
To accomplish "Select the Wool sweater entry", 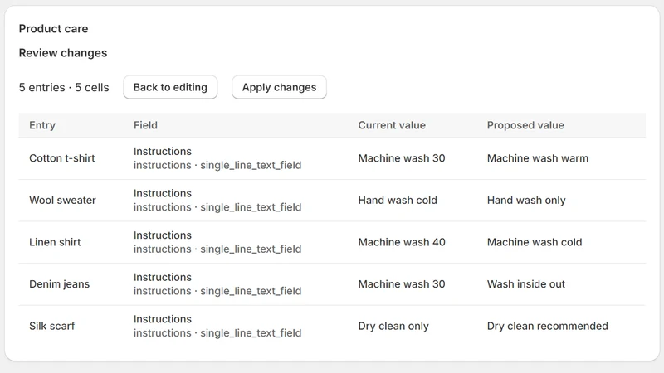I will tap(62, 200).
